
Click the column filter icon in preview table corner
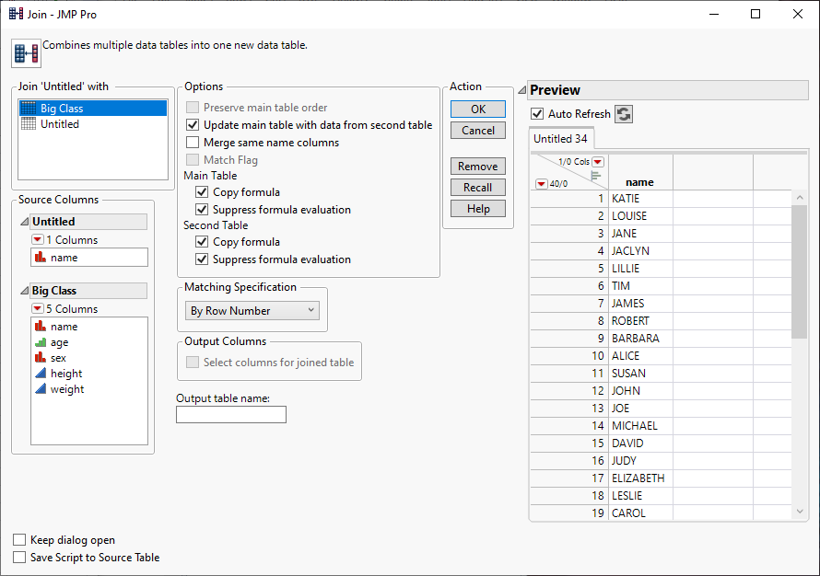(x=595, y=176)
